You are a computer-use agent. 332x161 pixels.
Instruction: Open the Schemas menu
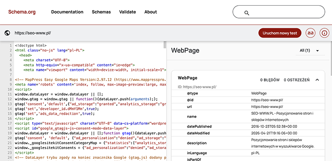click(x=101, y=12)
